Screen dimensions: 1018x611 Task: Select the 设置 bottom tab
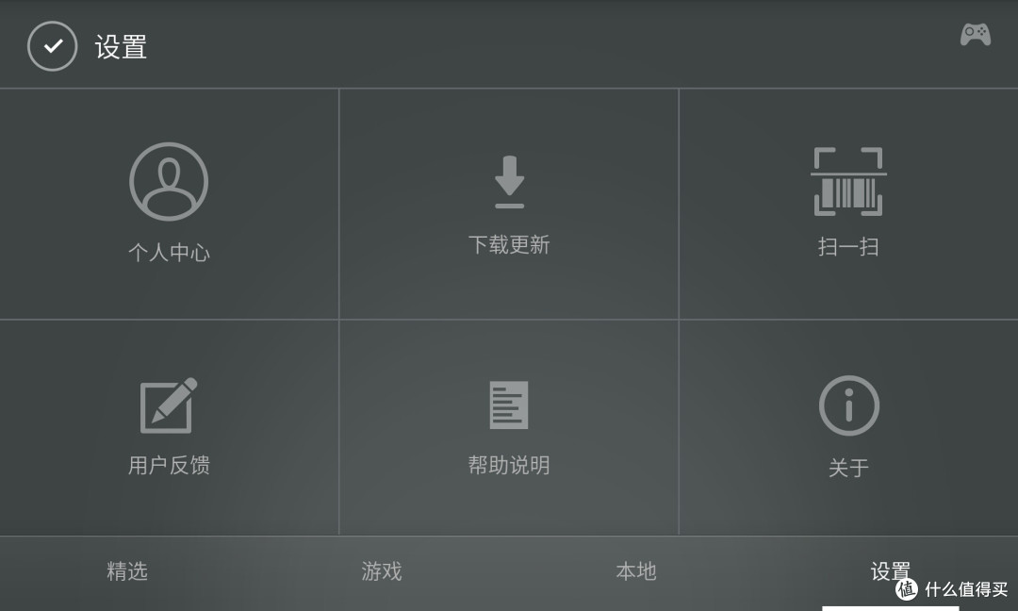tap(891, 571)
